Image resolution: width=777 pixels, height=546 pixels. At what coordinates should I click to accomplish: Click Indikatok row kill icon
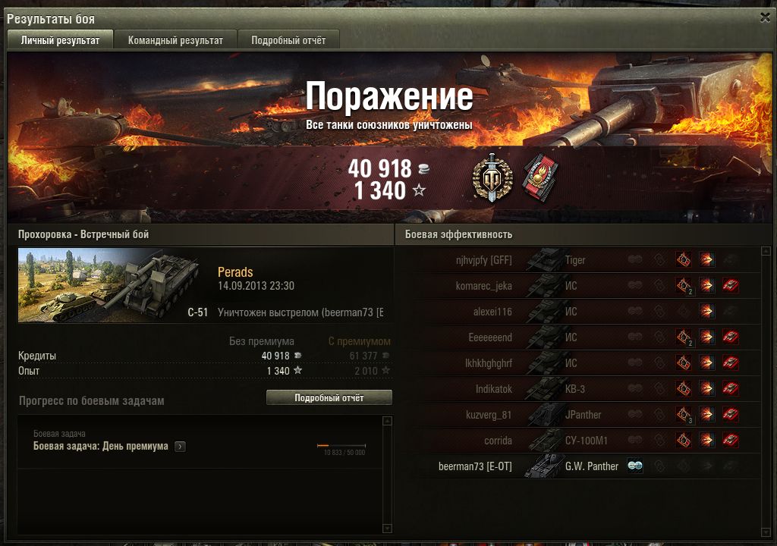[731, 388]
